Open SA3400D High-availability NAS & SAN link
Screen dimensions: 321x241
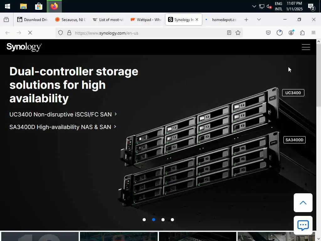tap(63, 127)
